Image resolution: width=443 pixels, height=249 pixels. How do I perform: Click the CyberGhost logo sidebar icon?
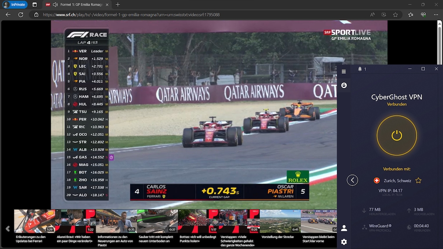tap(344, 85)
